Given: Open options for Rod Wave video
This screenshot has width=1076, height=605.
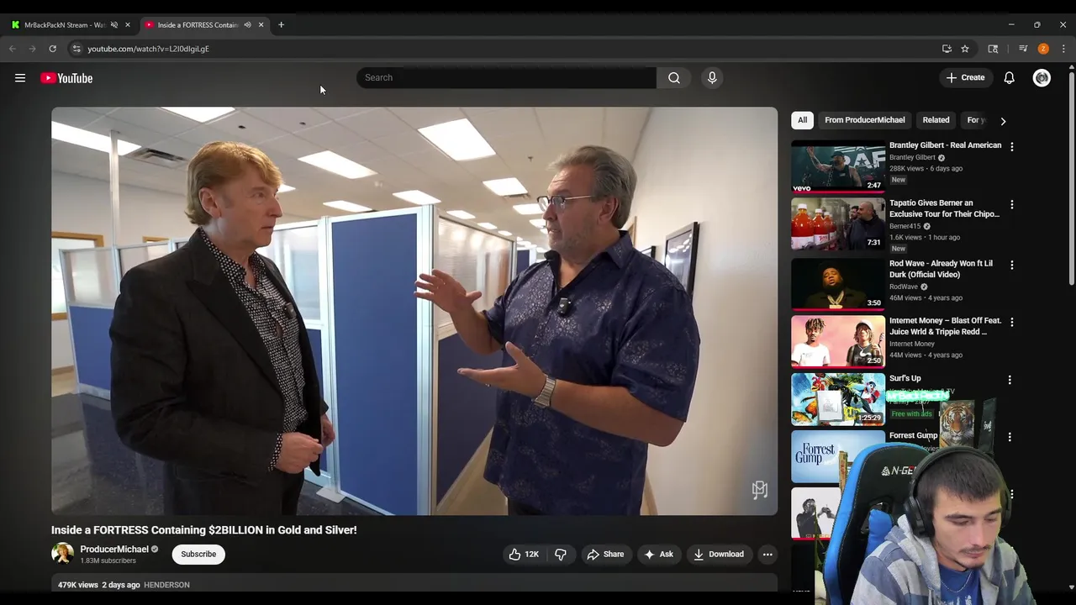Looking at the screenshot, I should 1011,265.
